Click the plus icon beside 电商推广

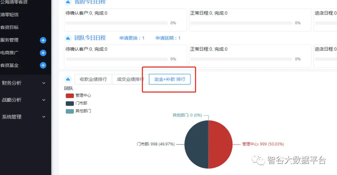click(43, 53)
